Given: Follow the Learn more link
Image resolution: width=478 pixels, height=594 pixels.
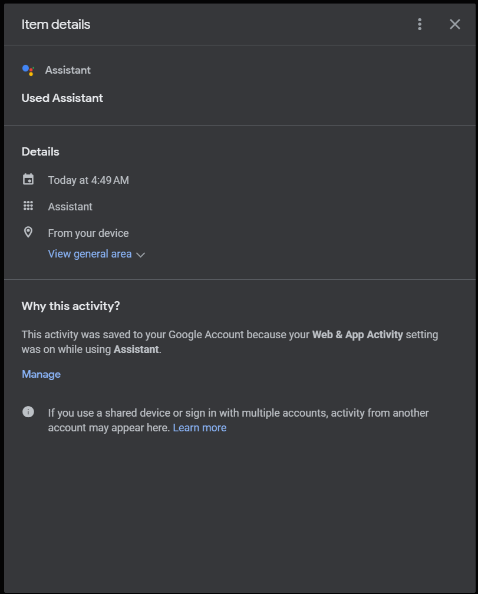Looking at the screenshot, I should (199, 428).
